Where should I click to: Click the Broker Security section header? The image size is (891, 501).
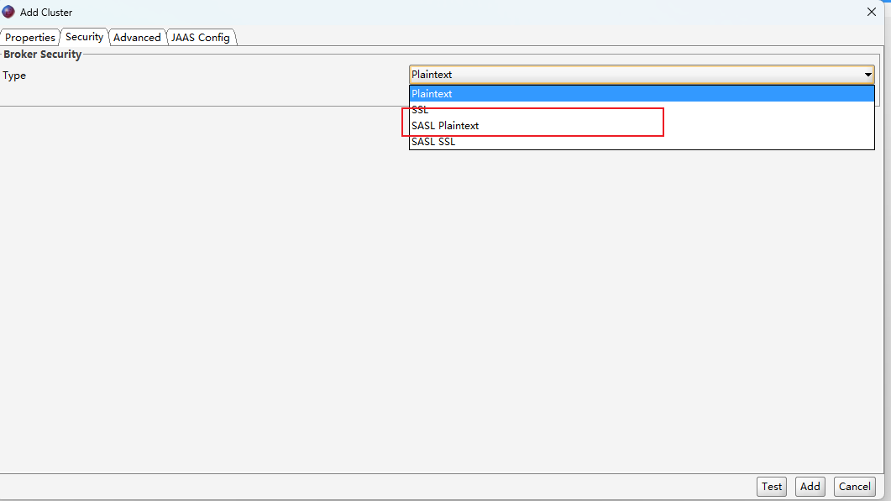tap(42, 54)
